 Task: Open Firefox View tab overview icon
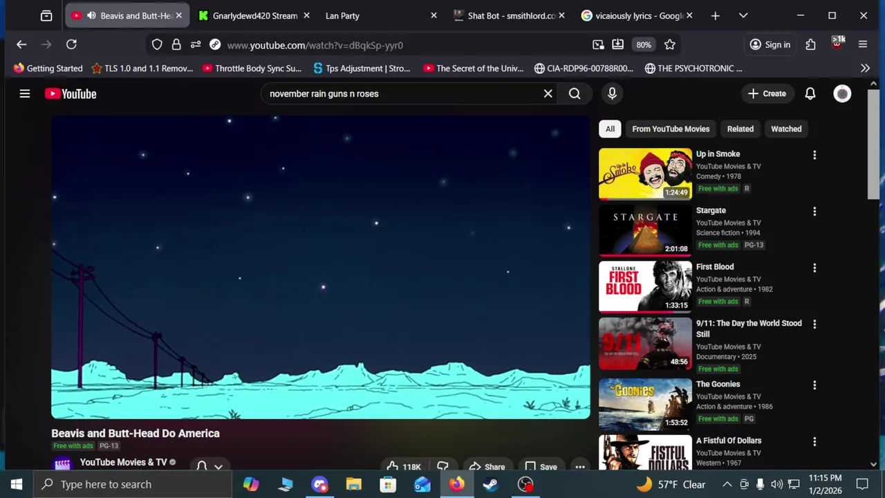[46, 15]
